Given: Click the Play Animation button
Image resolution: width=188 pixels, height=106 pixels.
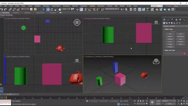Looking at the screenshot, I should click(141, 101).
